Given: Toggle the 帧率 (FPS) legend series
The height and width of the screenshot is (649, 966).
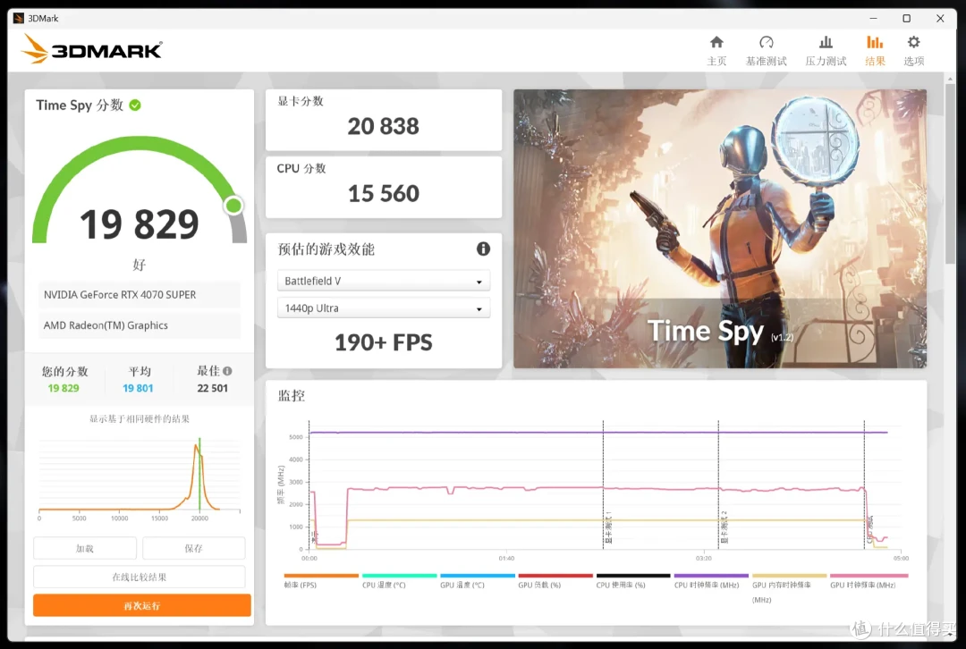Looking at the screenshot, I should (321, 581).
